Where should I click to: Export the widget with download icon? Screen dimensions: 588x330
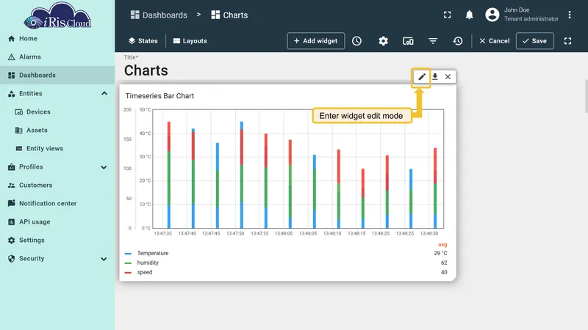[x=435, y=77]
